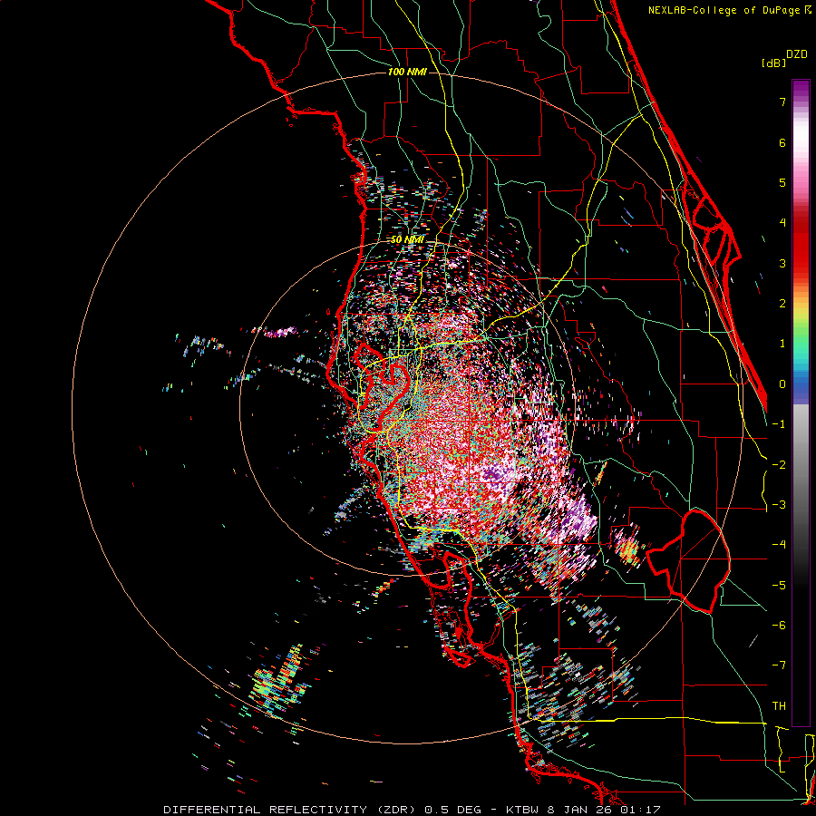Viewport: 816px width, 816px height.
Task: Click the 2 value on color scale
Action: tap(782, 304)
